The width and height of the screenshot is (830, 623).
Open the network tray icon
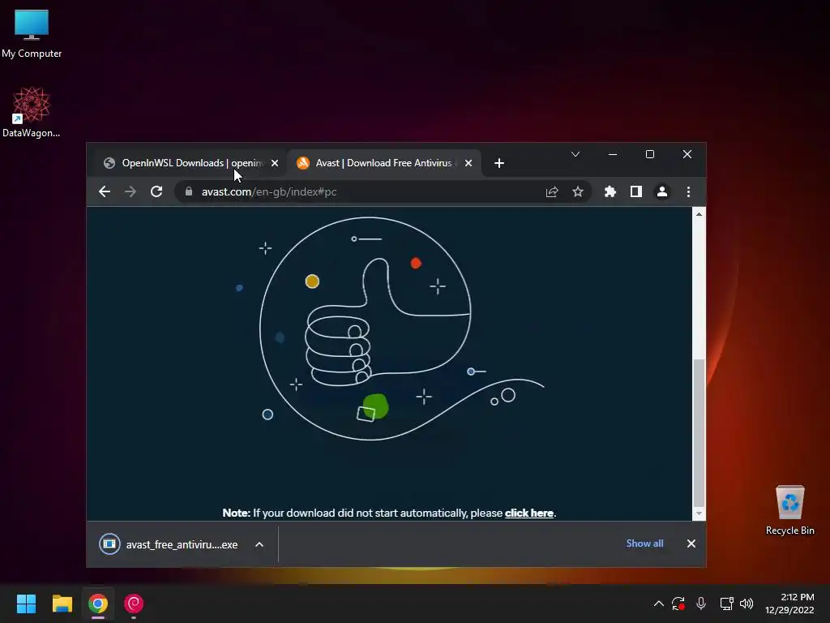pos(726,604)
